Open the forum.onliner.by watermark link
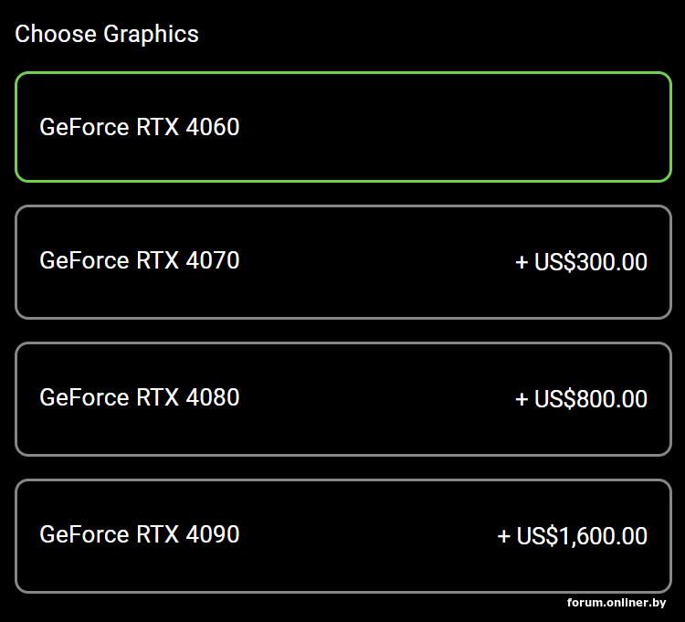685x622 pixels. click(x=616, y=603)
